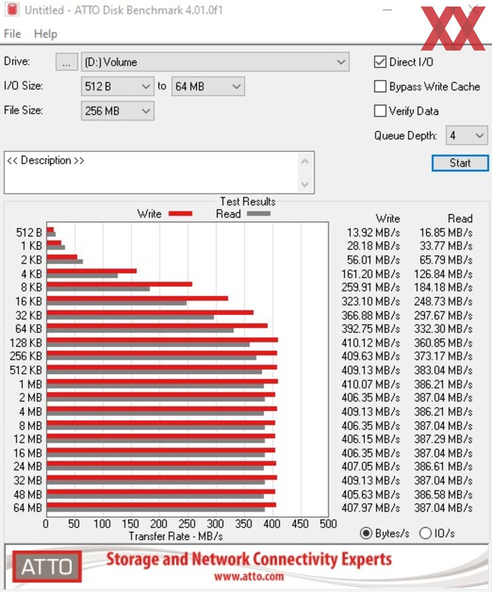Click the Transfer Rate - MB/s axis label
492x592 pixels.
point(176,536)
